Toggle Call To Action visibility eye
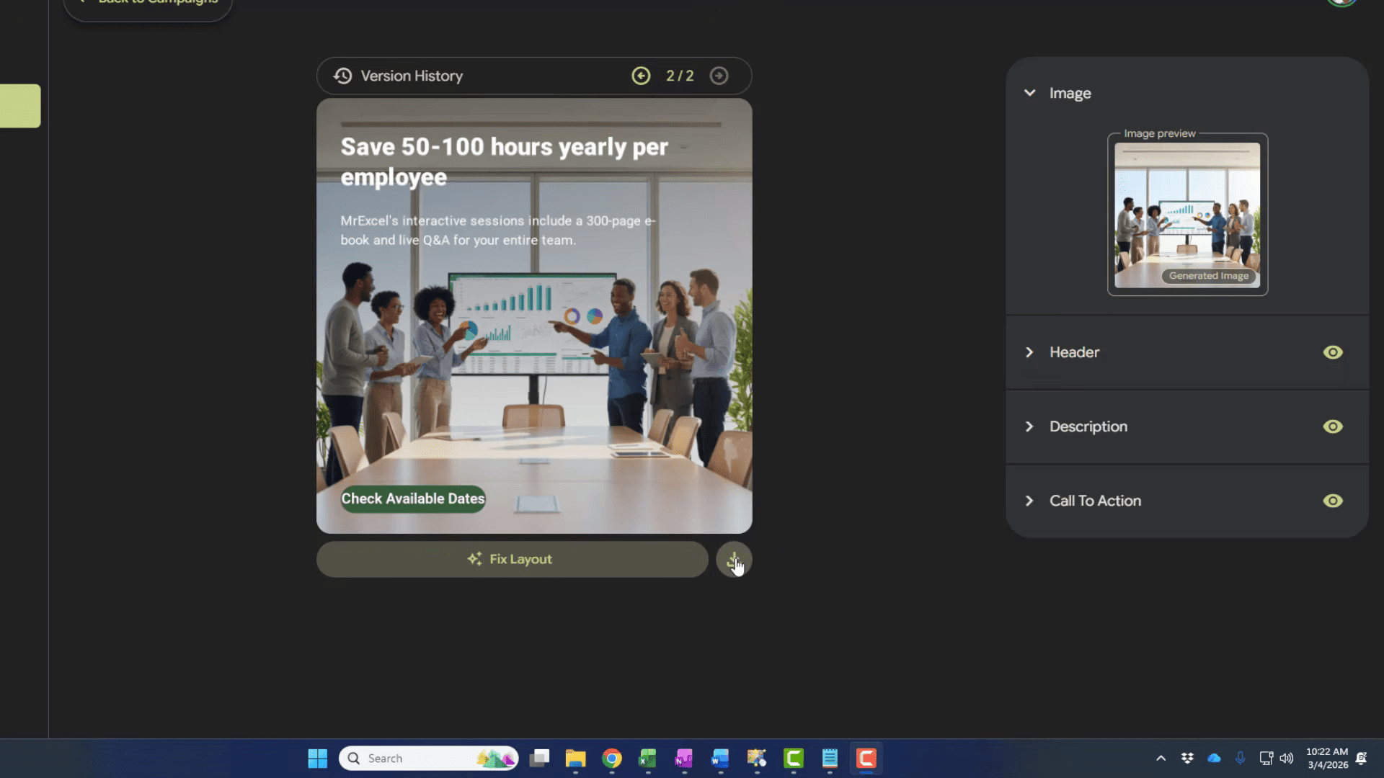The image size is (1384, 778). coord(1333,501)
